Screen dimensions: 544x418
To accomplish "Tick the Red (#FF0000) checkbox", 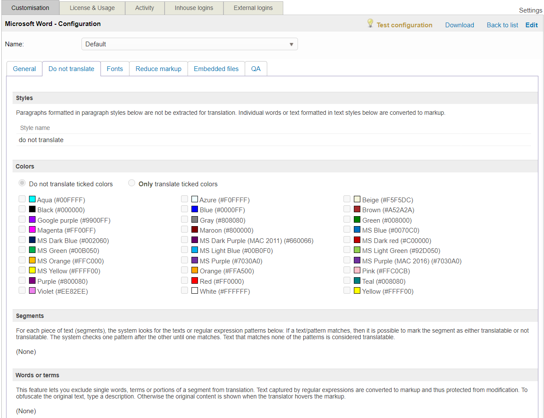I will click(x=185, y=280).
